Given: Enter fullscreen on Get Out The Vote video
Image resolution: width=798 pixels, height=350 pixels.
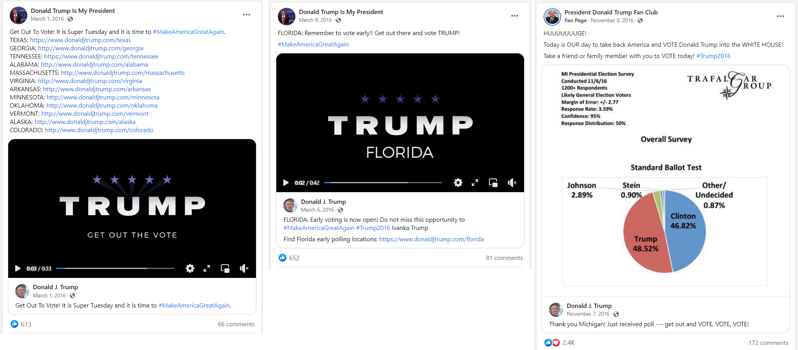Looking at the screenshot, I should [x=207, y=269].
